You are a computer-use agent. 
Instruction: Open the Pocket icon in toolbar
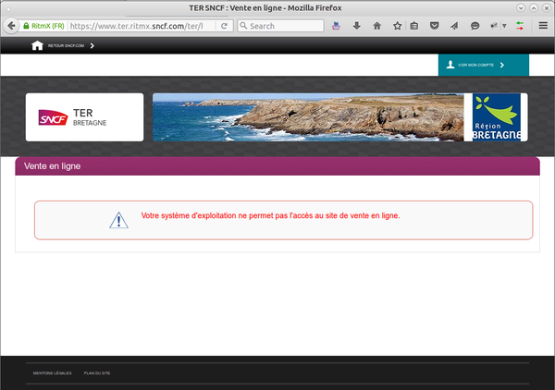point(434,26)
